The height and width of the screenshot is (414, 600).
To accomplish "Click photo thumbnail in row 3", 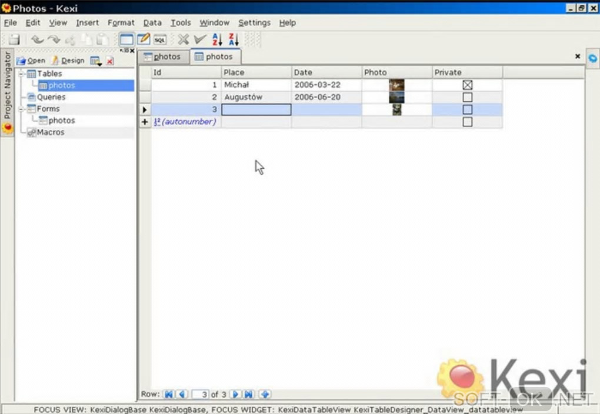I will coord(397,109).
